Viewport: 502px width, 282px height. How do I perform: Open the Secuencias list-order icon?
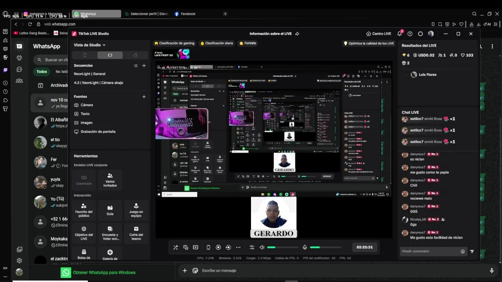point(136,65)
